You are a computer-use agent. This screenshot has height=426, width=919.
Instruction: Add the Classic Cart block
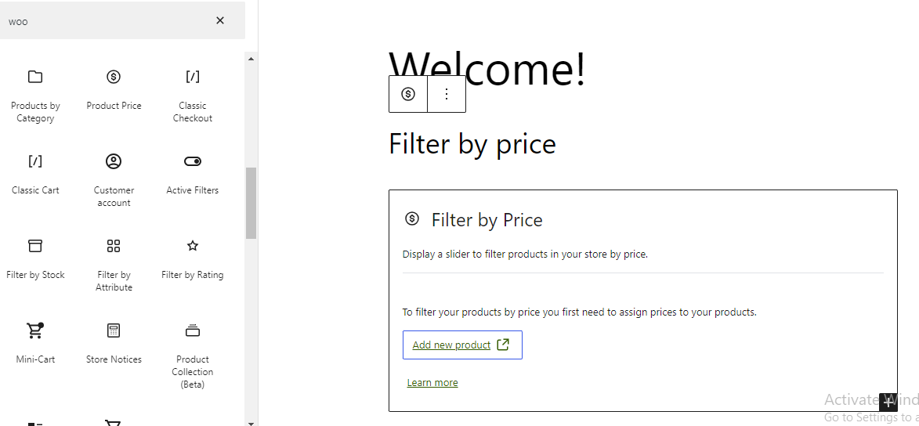[x=35, y=174]
